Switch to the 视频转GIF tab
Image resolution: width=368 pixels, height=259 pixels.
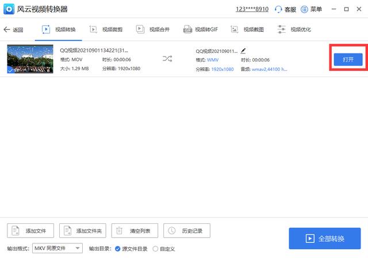[201, 29]
